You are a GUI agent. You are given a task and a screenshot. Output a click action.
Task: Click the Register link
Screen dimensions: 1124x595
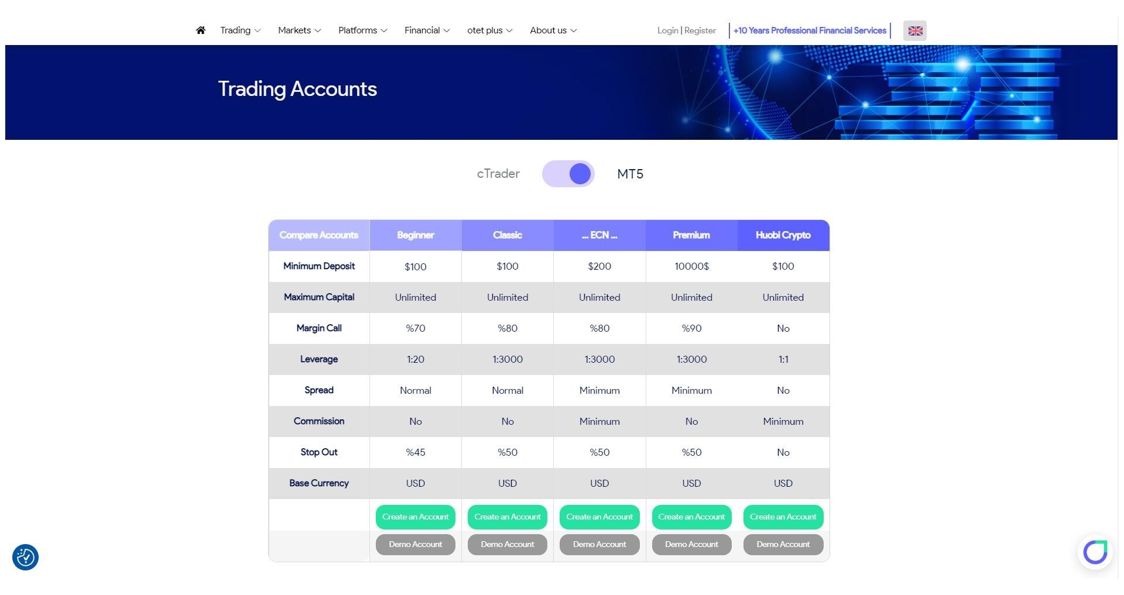coord(700,30)
